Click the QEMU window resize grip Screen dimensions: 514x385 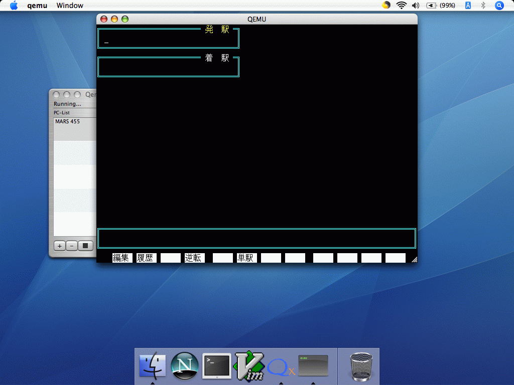coord(414,259)
